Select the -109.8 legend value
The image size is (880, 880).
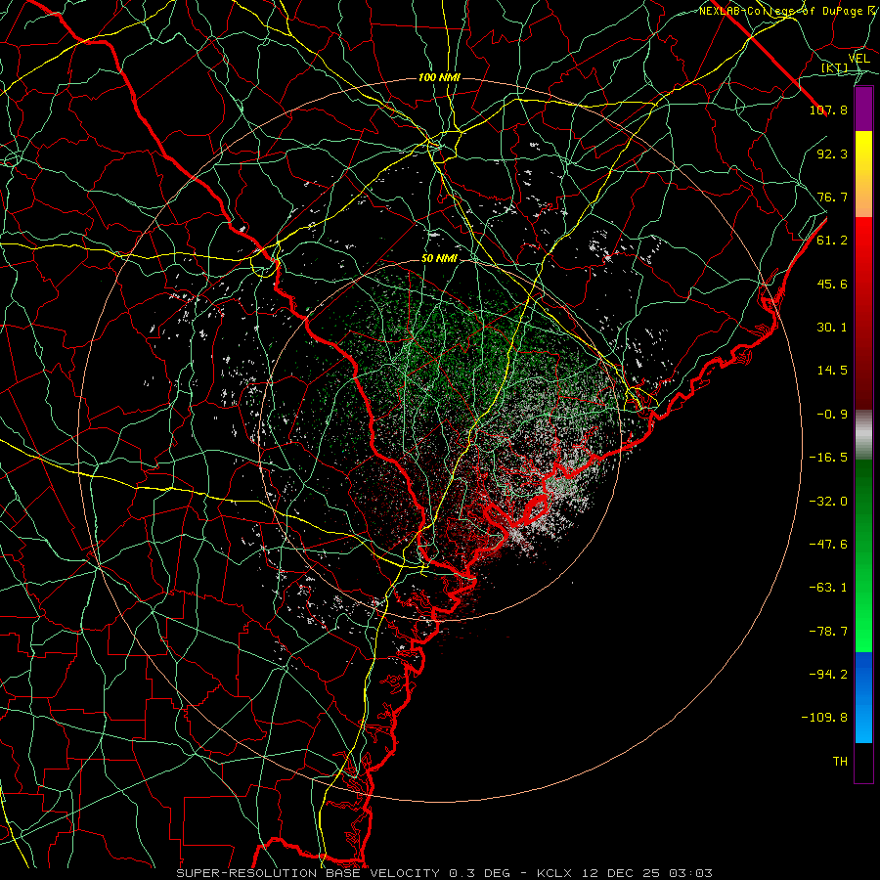pos(824,718)
